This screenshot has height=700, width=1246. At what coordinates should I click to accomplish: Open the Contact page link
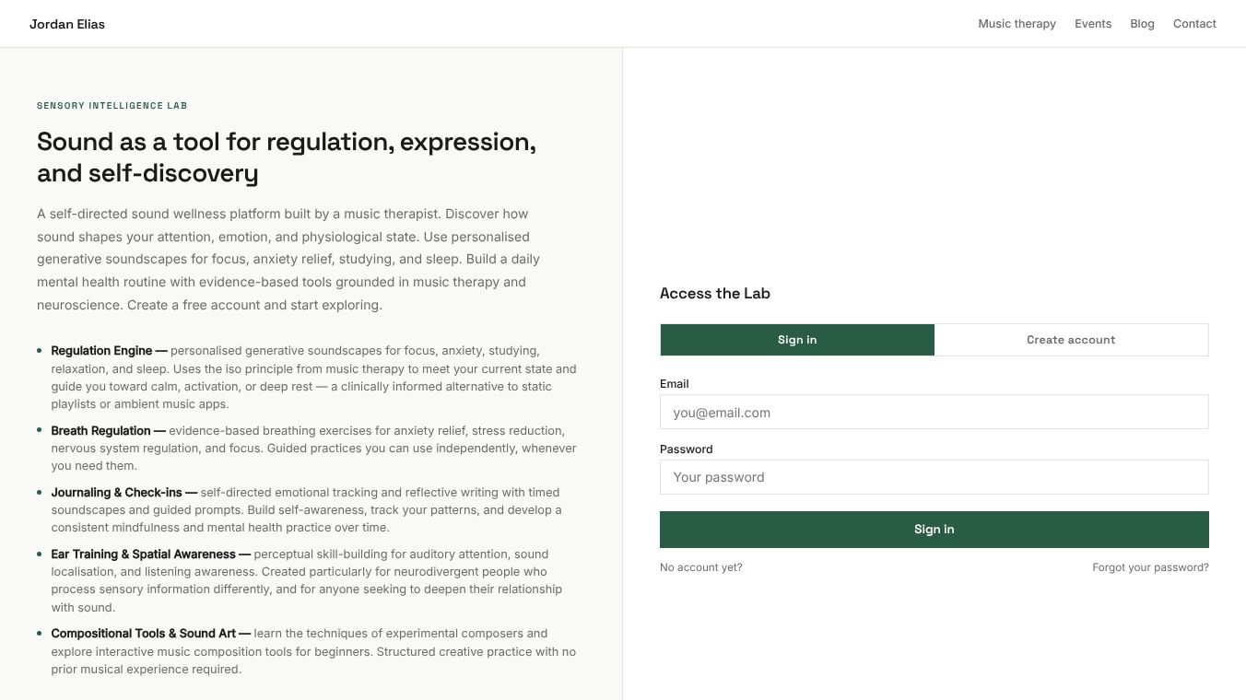[x=1194, y=24]
